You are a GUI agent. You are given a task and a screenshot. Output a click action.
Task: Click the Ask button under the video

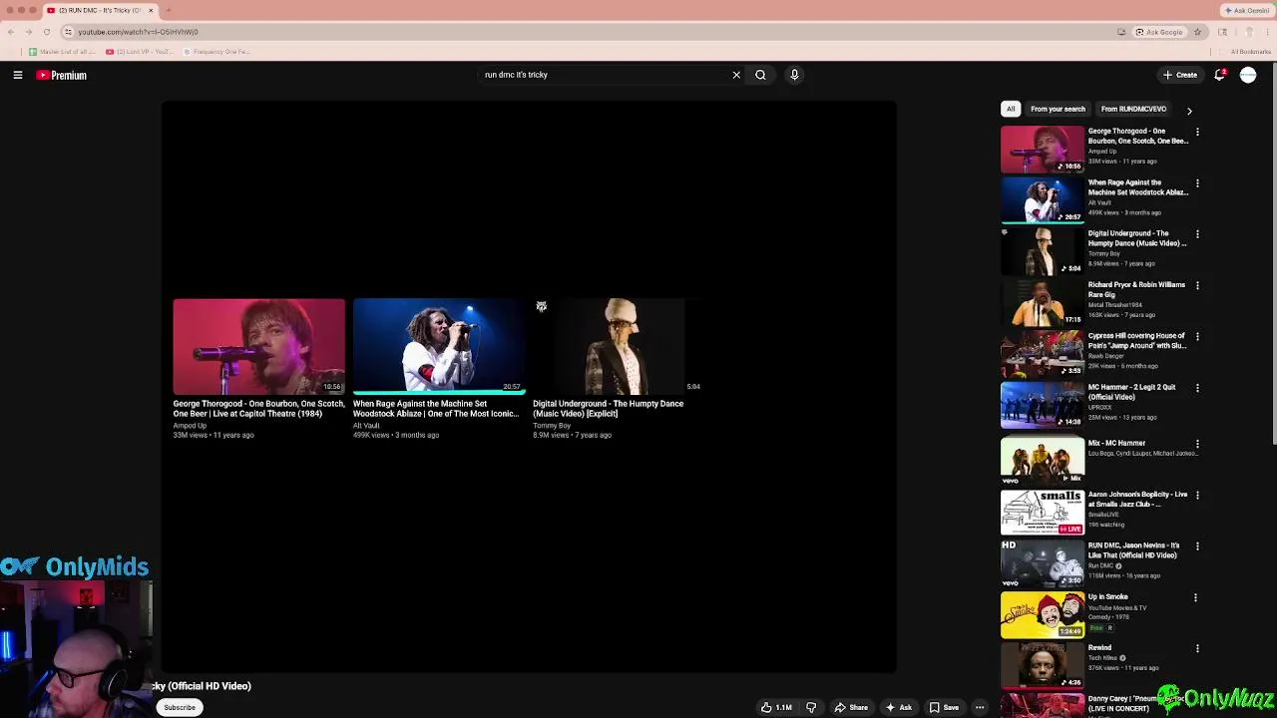[898, 707]
